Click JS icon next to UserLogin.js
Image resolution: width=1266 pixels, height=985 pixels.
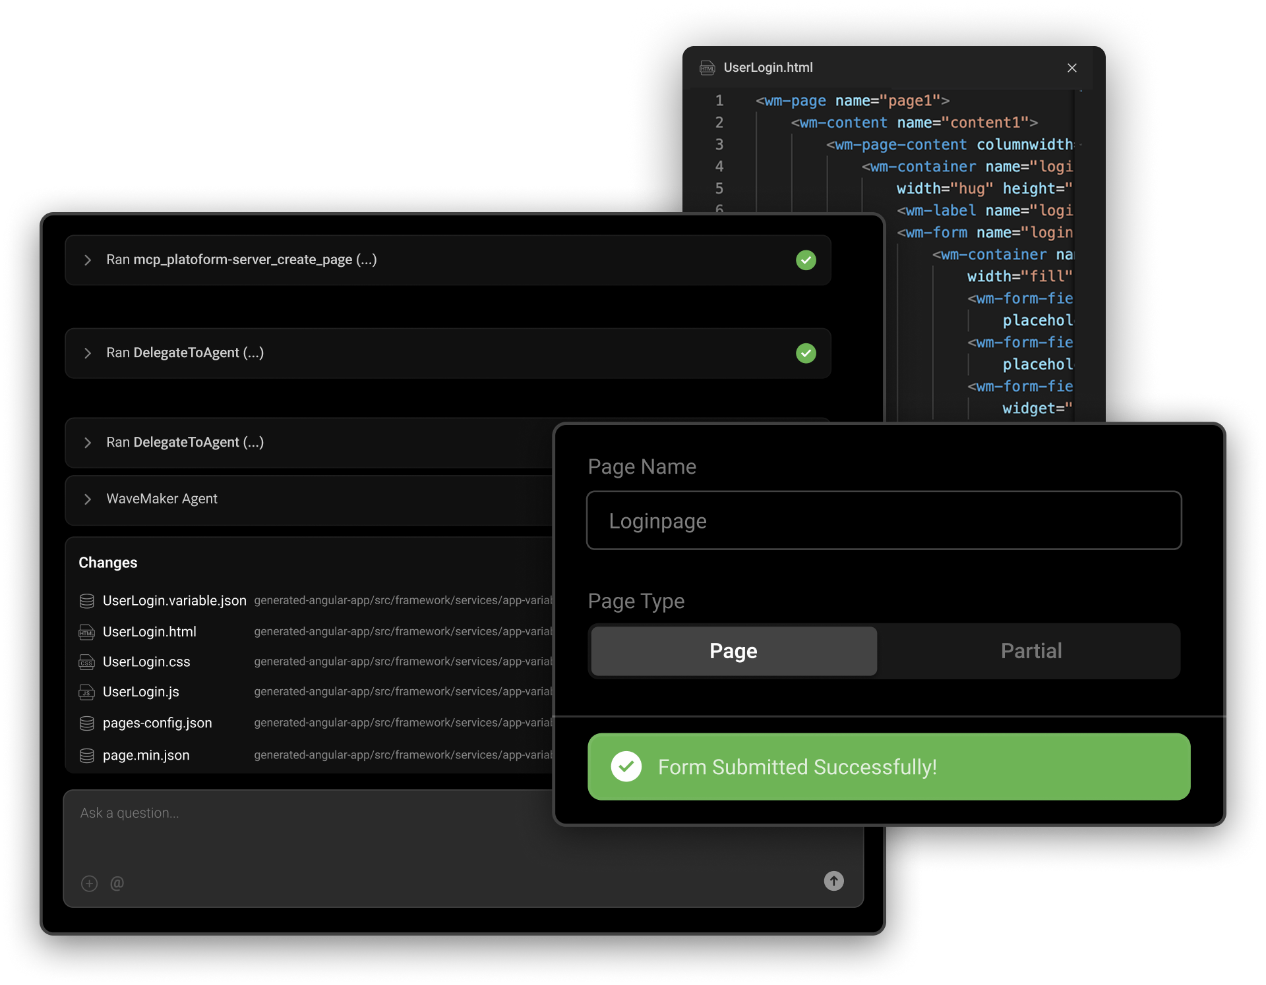pyautogui.click(x=87, y=692)
